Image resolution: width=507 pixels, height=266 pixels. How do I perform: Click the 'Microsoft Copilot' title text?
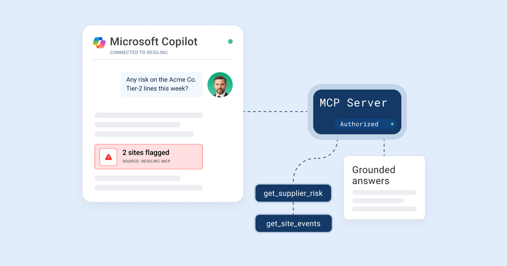154,42
